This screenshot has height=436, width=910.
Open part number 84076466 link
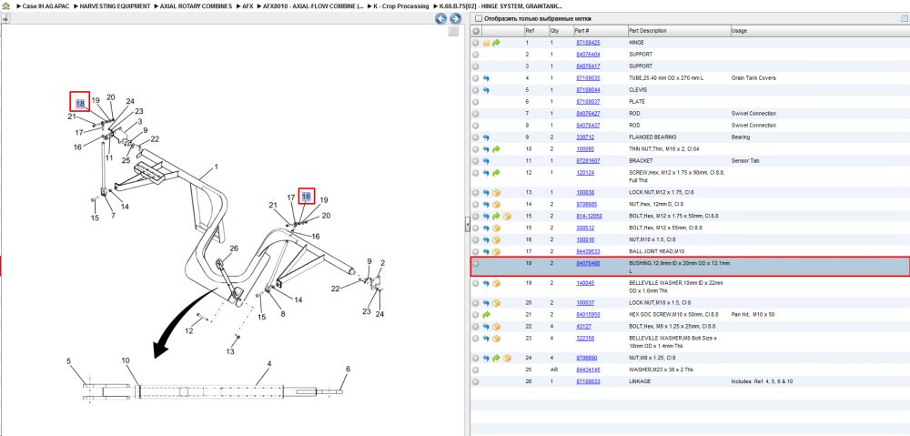(x=588, y=264)
